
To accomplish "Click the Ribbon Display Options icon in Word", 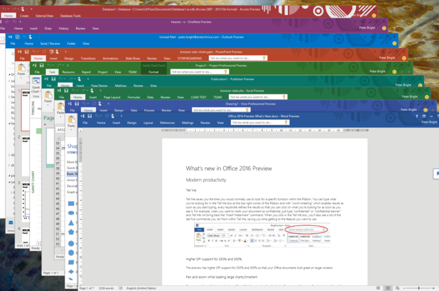I will [424, 116].
